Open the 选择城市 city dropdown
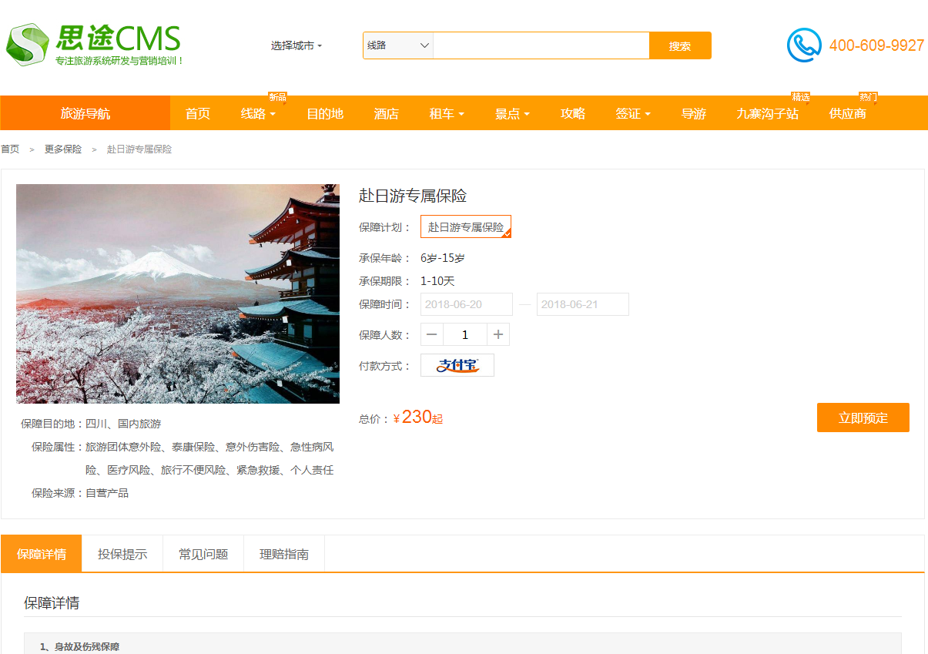The width and height of the screenshot is (928, 654). point(296,46)
